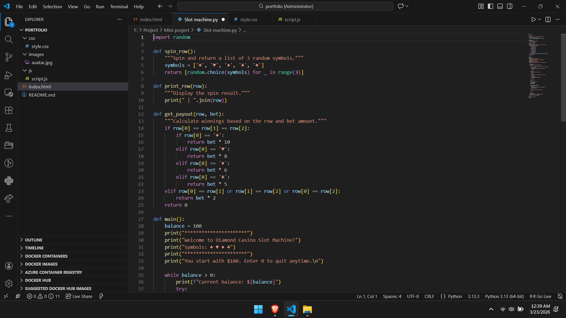566x318 pixels.
Task: Switch to the style.css editor tab
Action: coord(249,19)
